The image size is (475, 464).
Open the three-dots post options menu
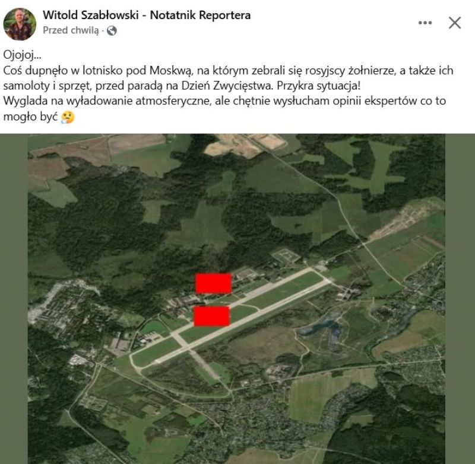[425, 23]
